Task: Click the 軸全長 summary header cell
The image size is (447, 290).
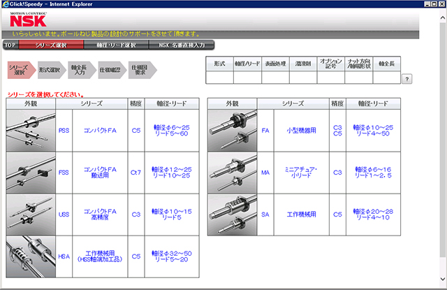Action: pyautogui.click(x=386, y=64)
